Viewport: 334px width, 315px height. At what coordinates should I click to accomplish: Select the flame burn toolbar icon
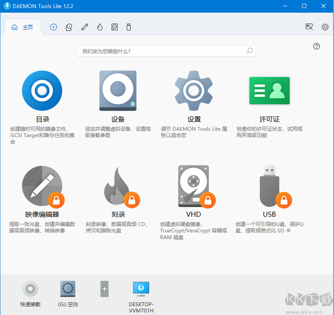(x=100, y=27)
